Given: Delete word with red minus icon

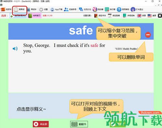Looking at the screenshot, I should [148, 35].
